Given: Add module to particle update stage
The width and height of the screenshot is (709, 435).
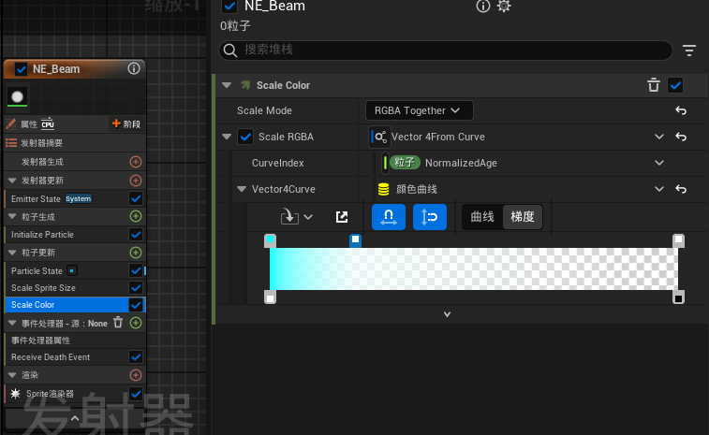Looking at the screenshot, I should click(x=136, y=253).
